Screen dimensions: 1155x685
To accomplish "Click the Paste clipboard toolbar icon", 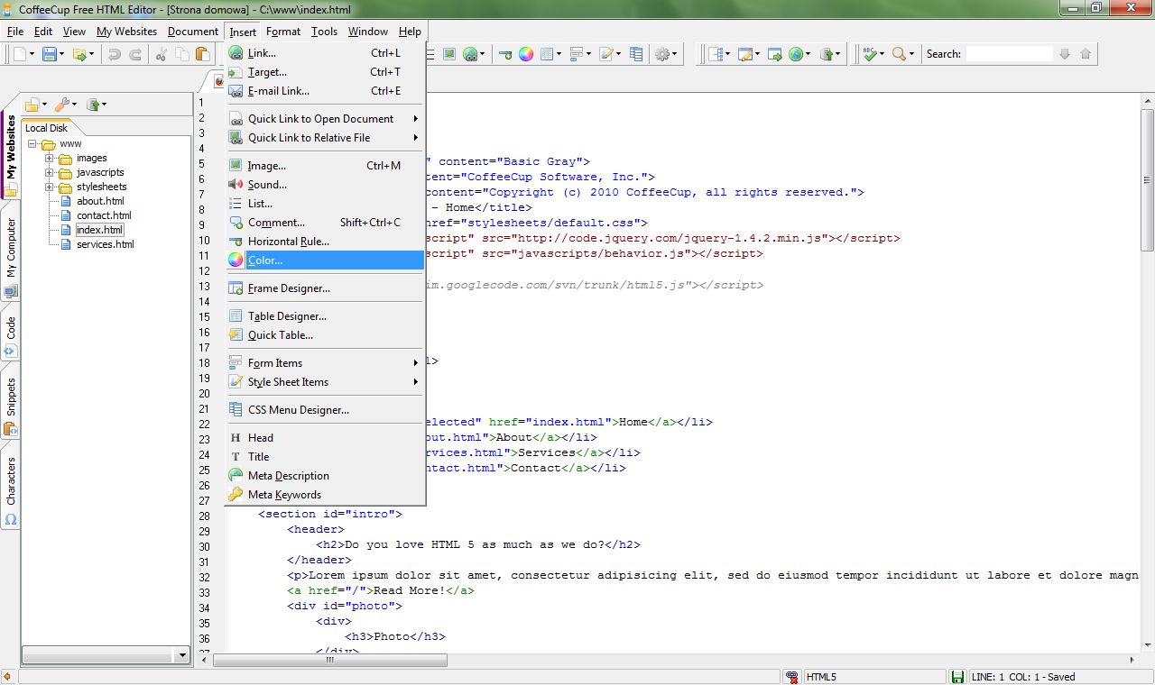I will point(205,54).
